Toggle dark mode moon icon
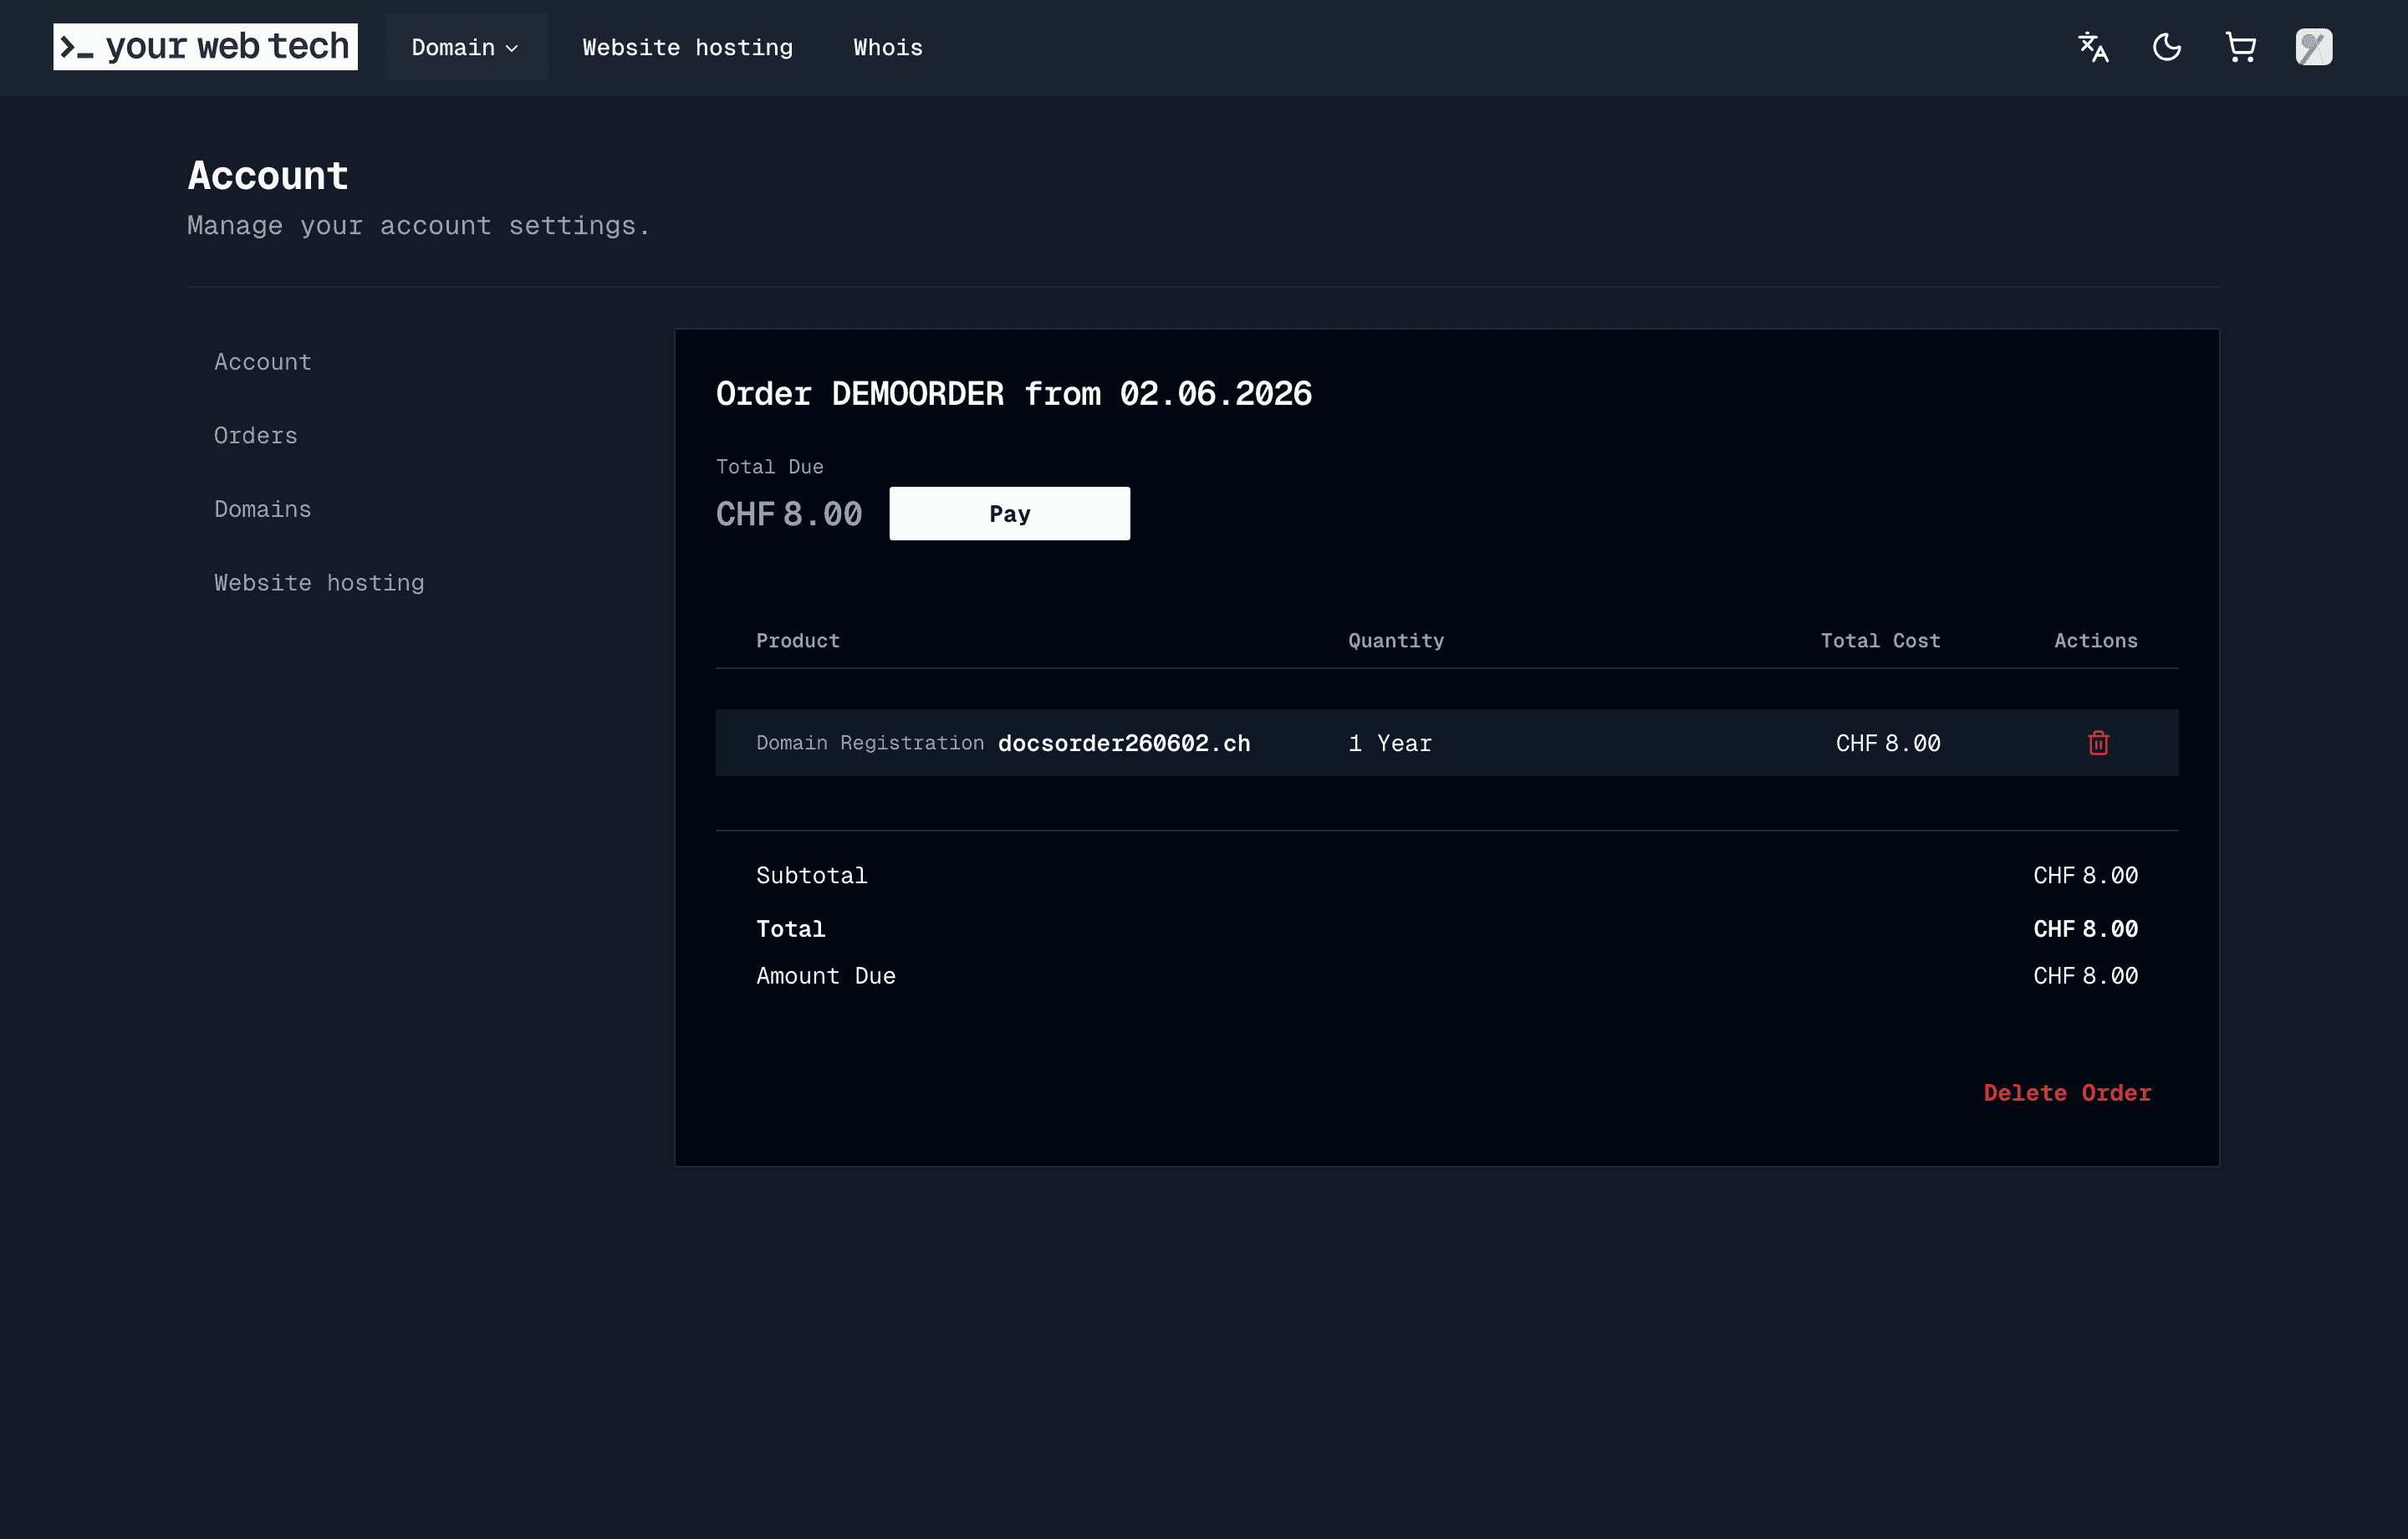Image resolution: width=2408 pixels, height=1539 pixels. (x=2167, y=47)
